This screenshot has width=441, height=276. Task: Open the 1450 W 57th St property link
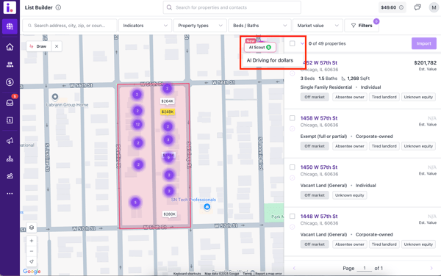point(319,167)
